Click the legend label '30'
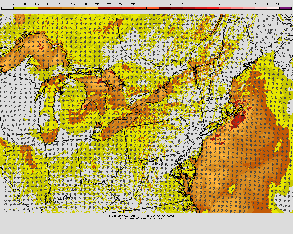The width and height of the screenshot is (293, 234). pos(157,4)
